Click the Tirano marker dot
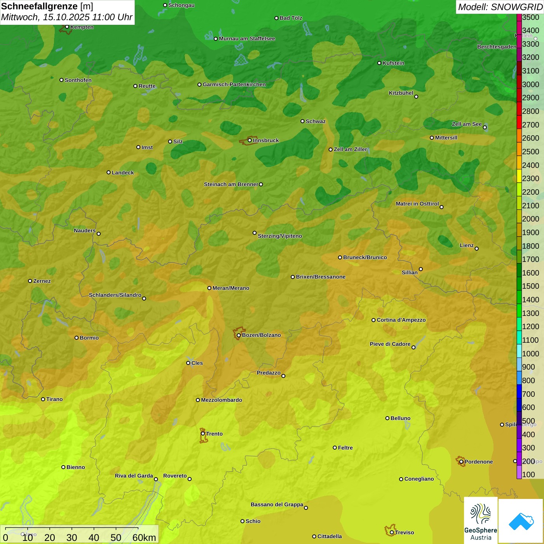The width and height of the screenshot is (544, 544). click(x=43, y=399)
